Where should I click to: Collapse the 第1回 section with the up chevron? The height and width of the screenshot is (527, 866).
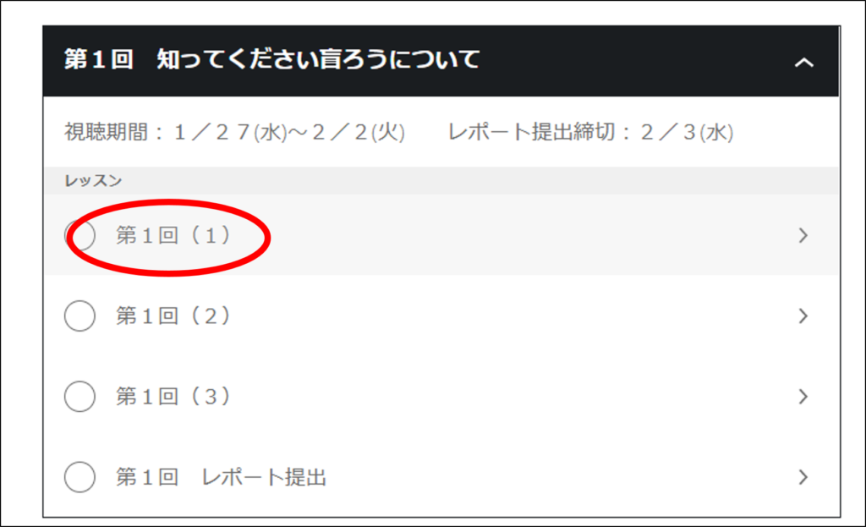pos(803,63)
